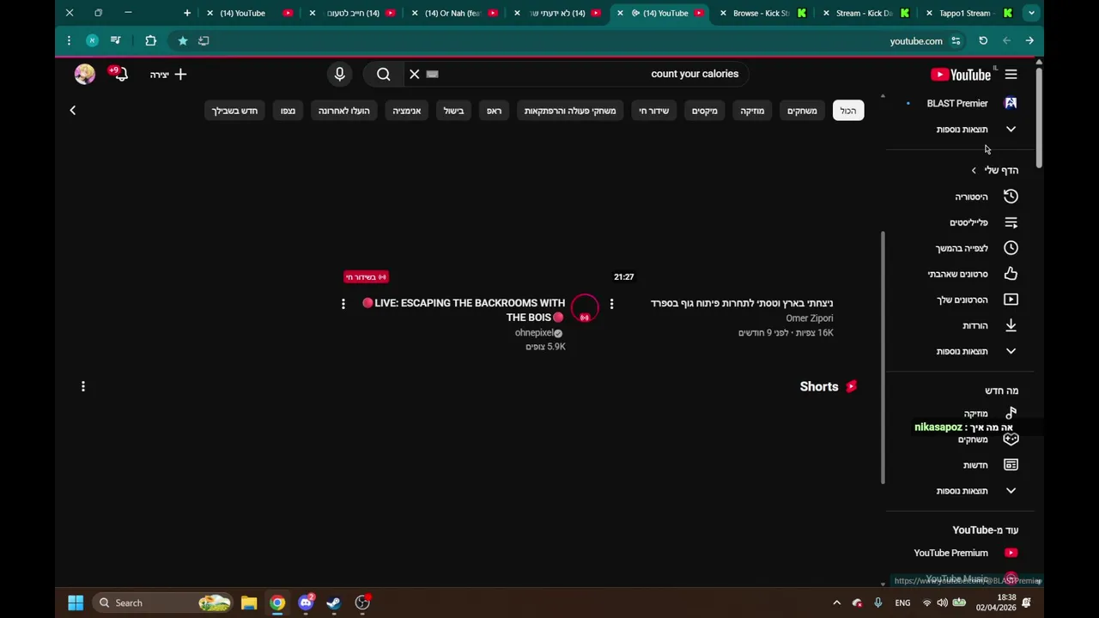Open File Explorer from the taskbar
The width and height of the screenshot is (1099, 618).
tap(249, 603)
